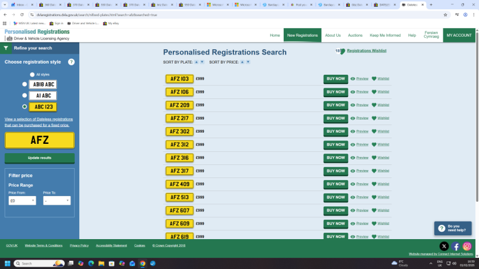Open the Instagram icon in the footer
The image size is (479, 269).
[467, 246]
